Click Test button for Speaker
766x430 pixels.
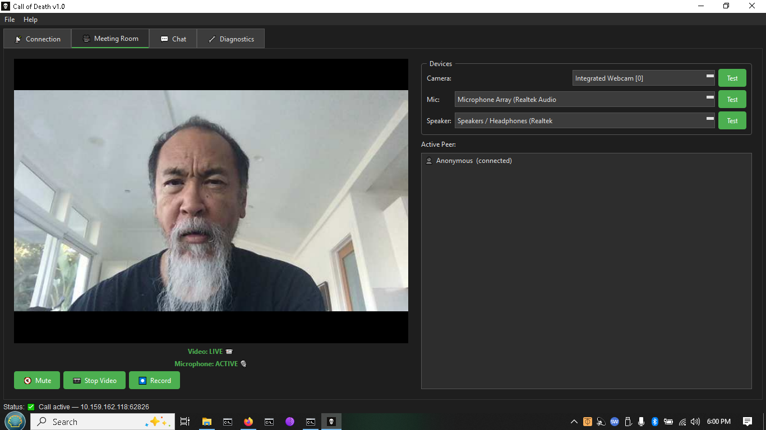point(732,121)
